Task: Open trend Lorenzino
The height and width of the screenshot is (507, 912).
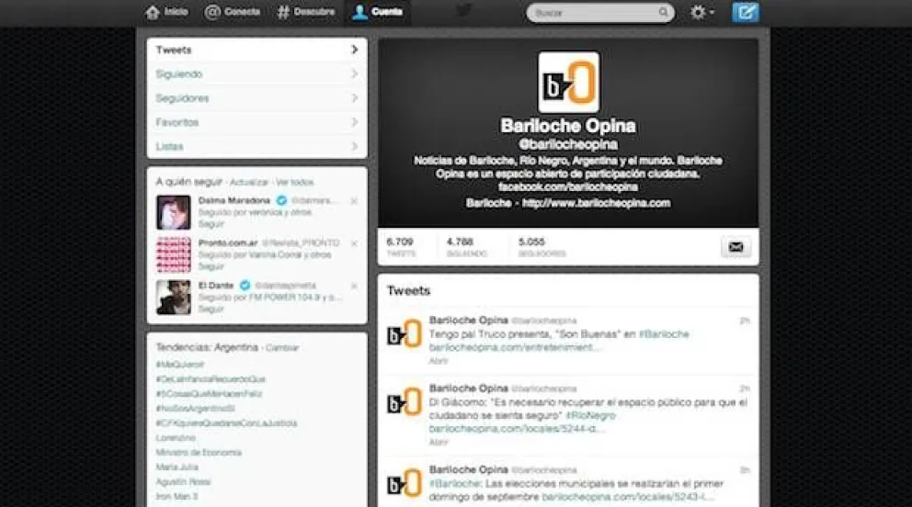Action: point(176,438)
